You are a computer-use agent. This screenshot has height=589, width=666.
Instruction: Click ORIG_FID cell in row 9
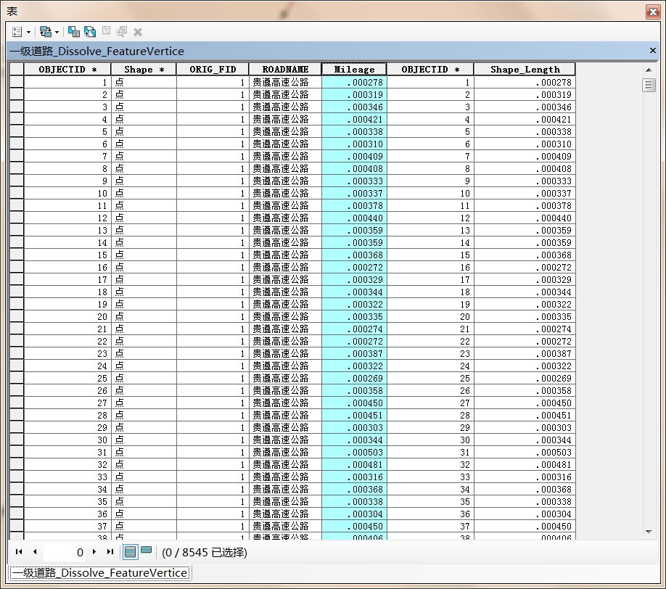(x=213, y=181)
